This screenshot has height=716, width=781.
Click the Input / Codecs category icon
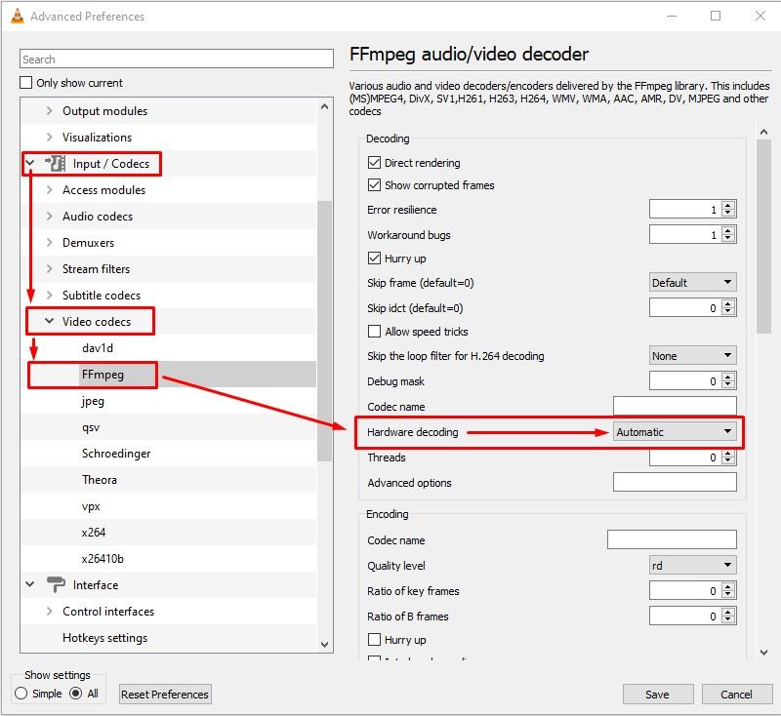56,164
